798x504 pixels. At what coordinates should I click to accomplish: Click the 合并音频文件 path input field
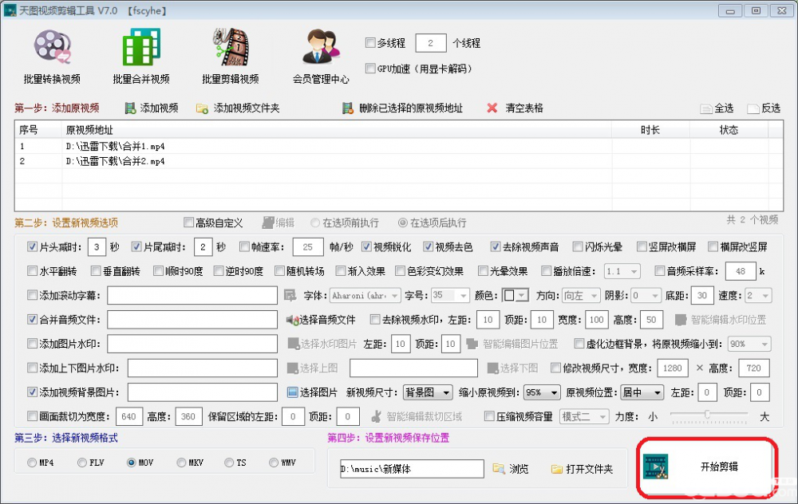pos(192,320)
